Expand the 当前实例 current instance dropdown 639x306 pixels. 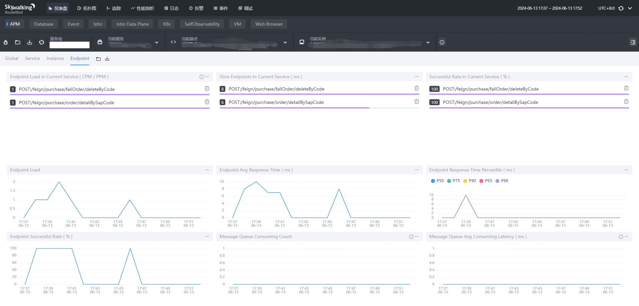428,42
